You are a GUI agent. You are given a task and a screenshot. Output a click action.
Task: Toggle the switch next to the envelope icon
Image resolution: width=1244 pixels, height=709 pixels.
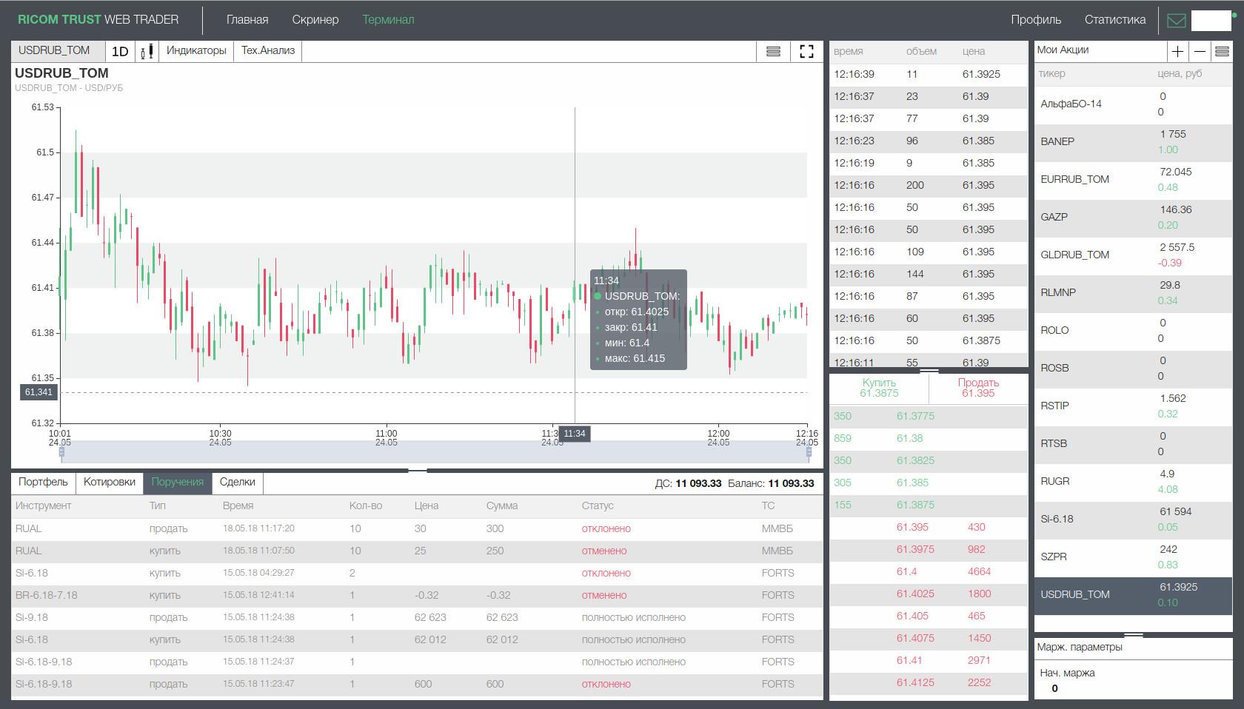(1211, 20)
